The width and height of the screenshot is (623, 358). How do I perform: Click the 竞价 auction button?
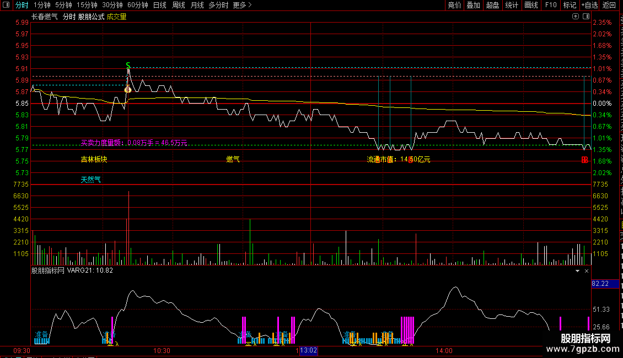(454, 5)
